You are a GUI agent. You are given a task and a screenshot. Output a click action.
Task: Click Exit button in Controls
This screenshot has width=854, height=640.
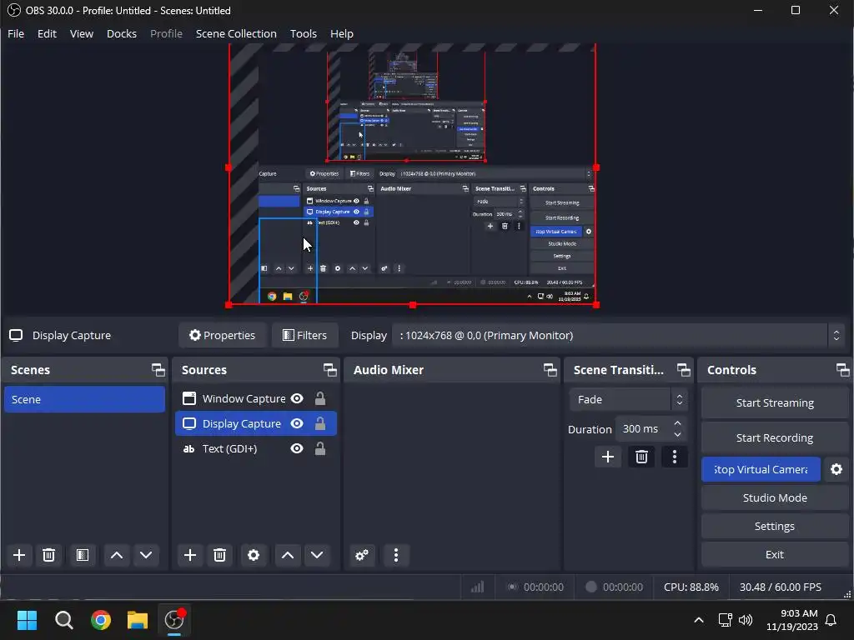(775, 554)
